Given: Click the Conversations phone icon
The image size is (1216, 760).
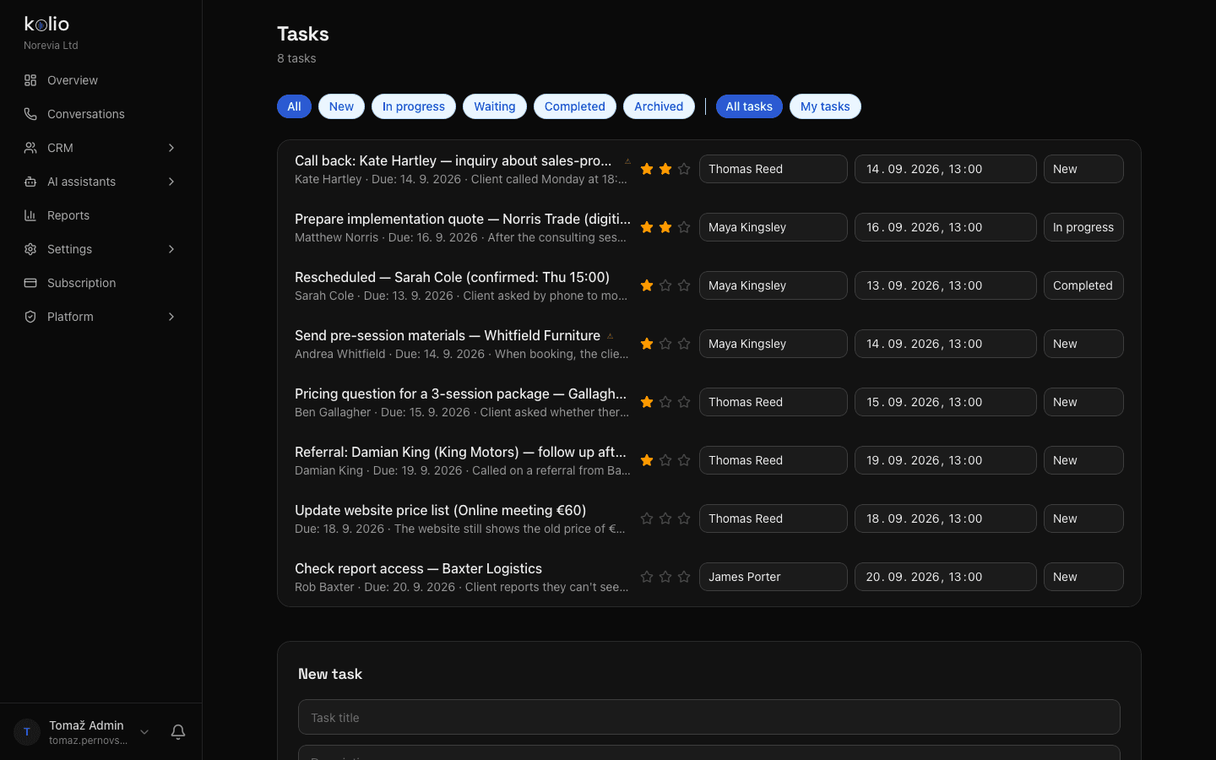Looking at the screenshot, I should pyautogui.click(x=30, y=114).
